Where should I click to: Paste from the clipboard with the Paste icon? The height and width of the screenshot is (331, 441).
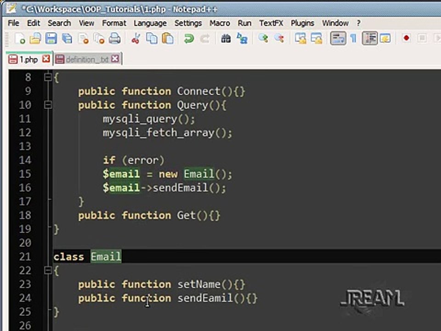tap(168, 38)
